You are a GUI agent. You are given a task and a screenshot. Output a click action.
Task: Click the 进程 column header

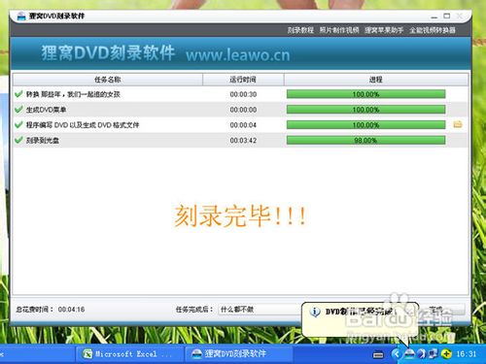(x=376, y=80)
